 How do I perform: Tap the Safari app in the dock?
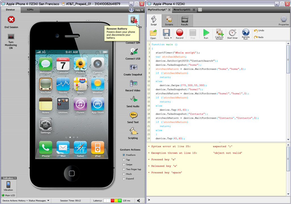tap(80, 148)
